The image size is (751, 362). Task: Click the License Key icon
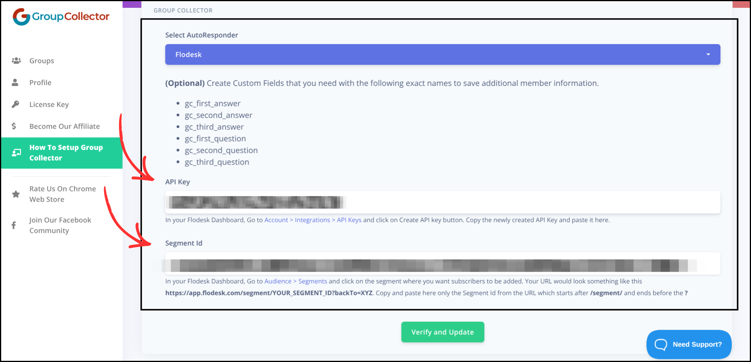click(x=15, y=104)
